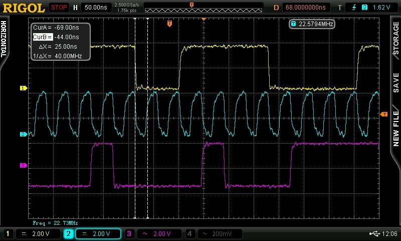Viewport: 401px width, 241px height.
Task: Toggle the active channel 2 badge
Action: point(68,233)
